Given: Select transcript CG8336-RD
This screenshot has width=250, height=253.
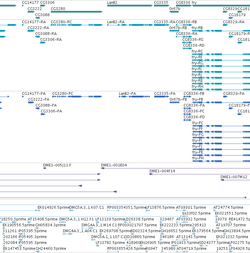Looking at the screenshot, I should (x=194, y=45).
